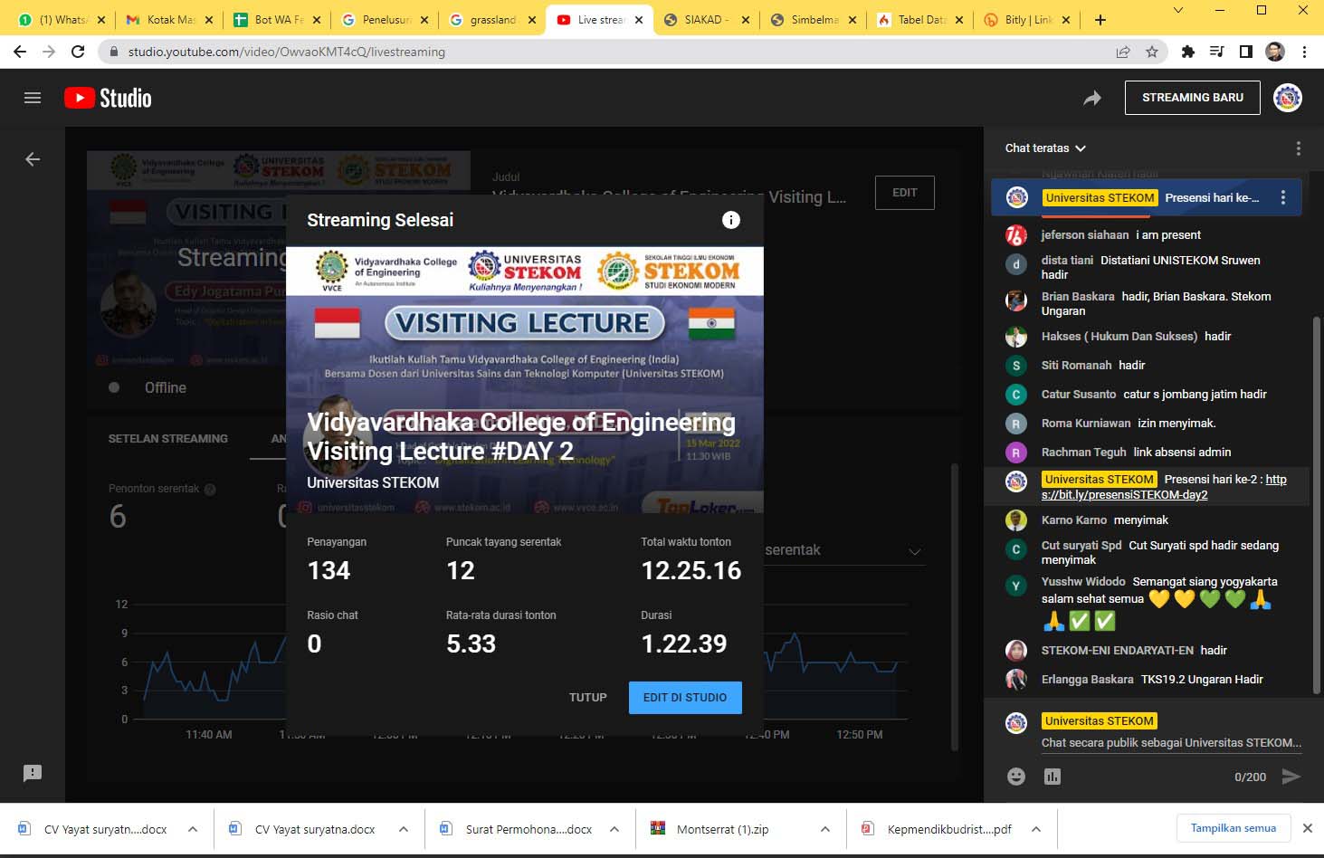Open the tab search chevron in title bar
This screenshot has height=858, width=1324.
(1177, 10)
